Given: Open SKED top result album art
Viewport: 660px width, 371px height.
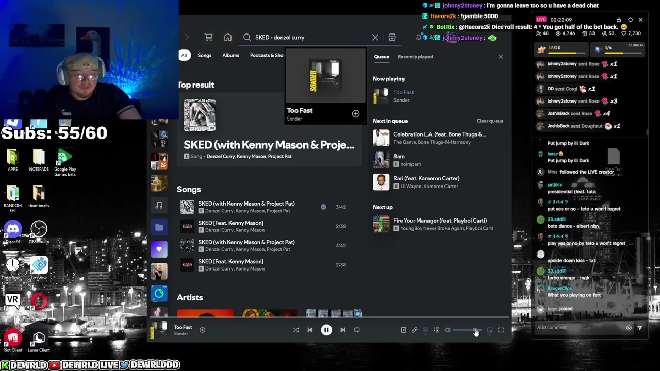Looking at the screenshot, I should pos(200,115).
